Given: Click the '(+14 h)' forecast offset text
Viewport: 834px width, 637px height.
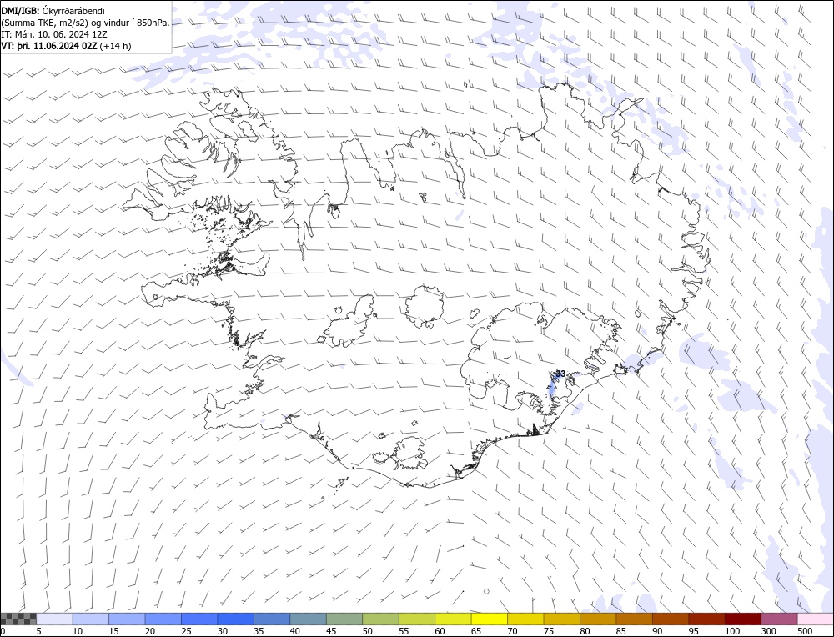Looking at the screenshot, I should tap(115, 46).
